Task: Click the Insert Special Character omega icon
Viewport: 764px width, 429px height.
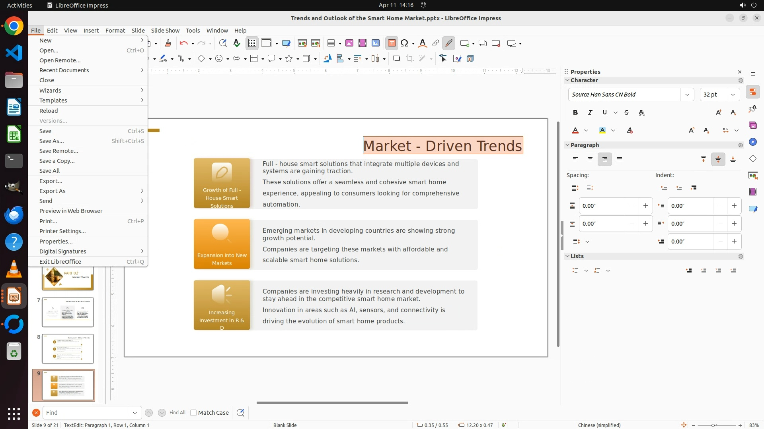Action: [x=404, y=43]
